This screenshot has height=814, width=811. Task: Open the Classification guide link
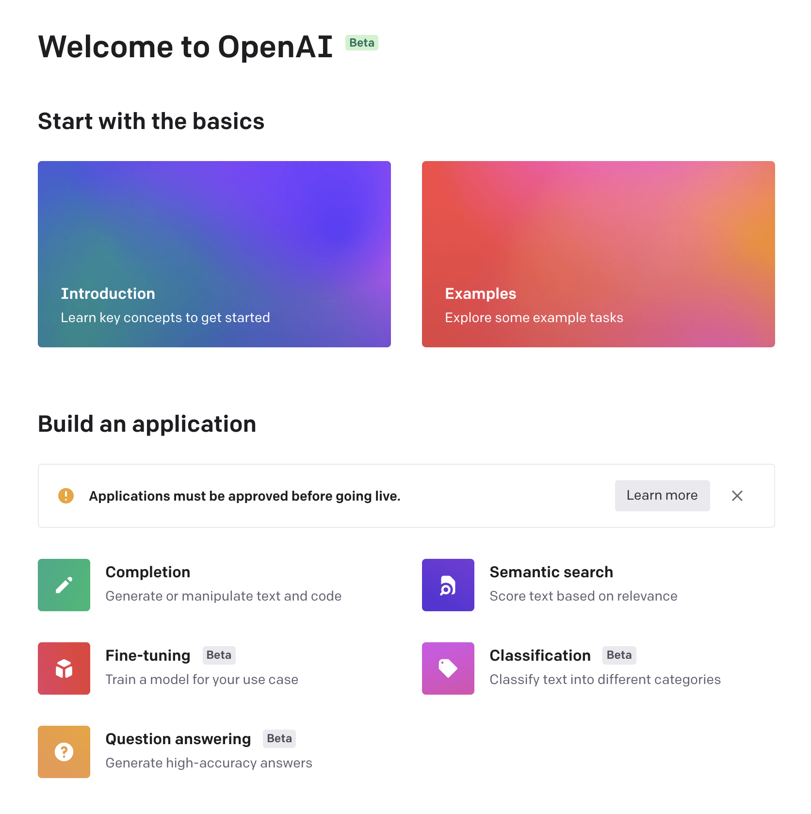(x=540, y=655)
